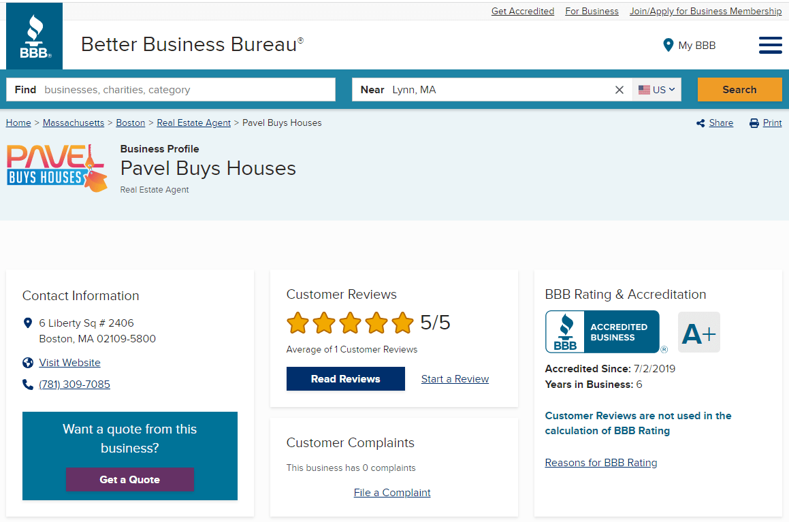Image resolution: width=789 pixels, height=522 pixels.
Task: Clear the Near location with the X icon
Action: coord(619,90)
